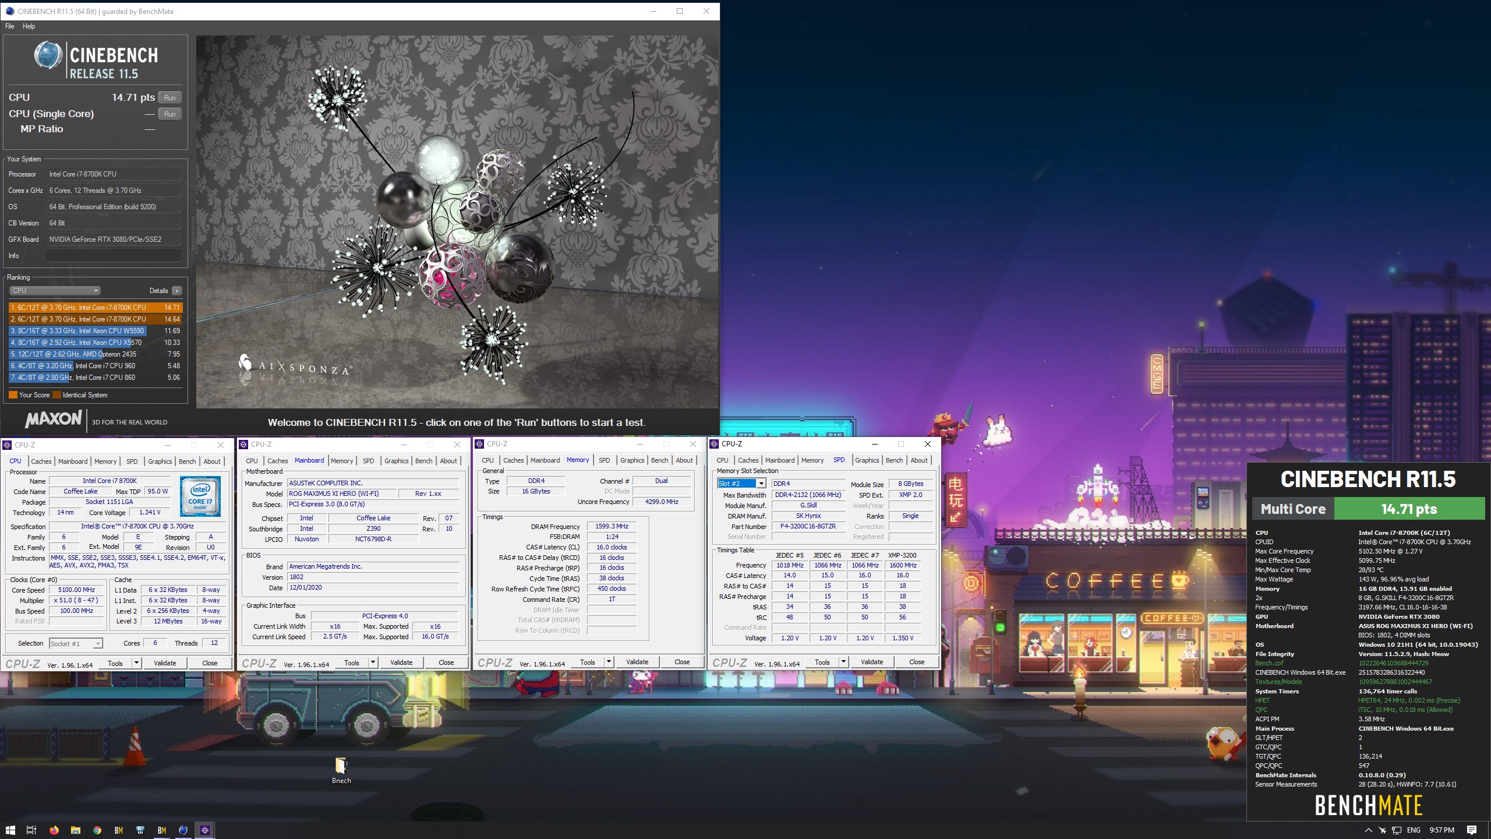This screenshot has width=1491, height=839.
Task: Open Firefox from the taskbar
Action: [54, 830]
